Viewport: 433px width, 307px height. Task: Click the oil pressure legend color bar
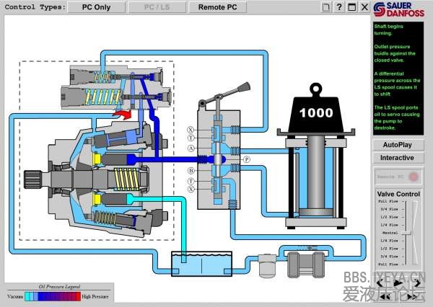point(52,295)
